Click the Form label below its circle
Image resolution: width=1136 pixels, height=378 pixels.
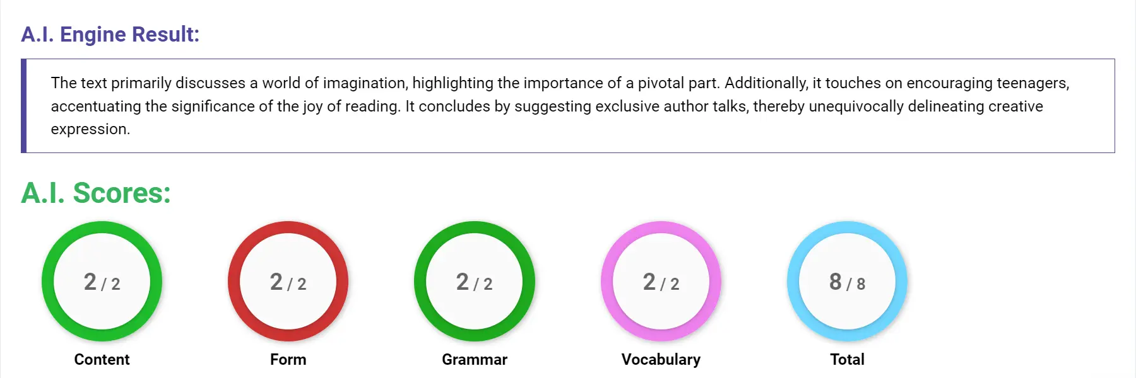288,360
